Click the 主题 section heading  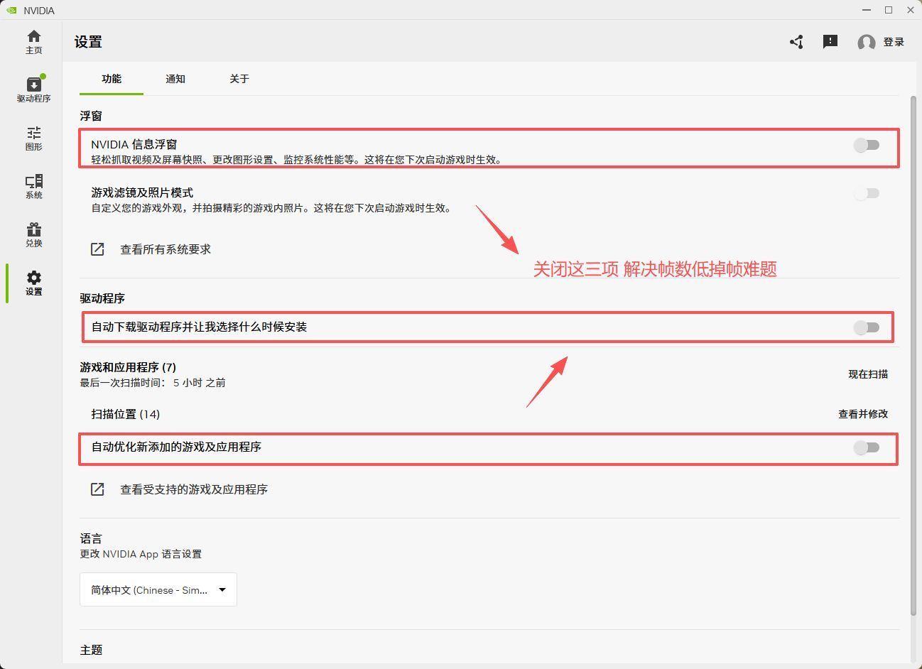(x=91, y=650)
